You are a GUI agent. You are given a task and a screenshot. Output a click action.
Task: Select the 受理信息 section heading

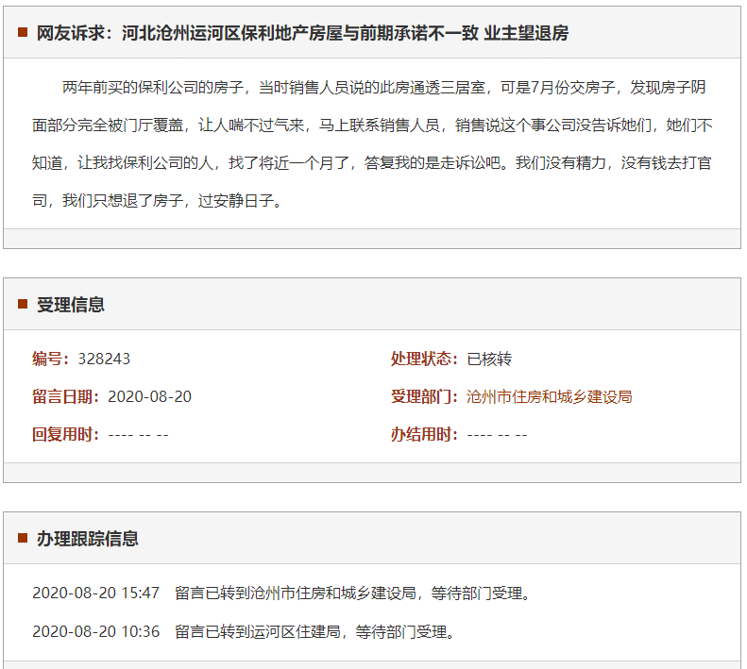point(71,304)
